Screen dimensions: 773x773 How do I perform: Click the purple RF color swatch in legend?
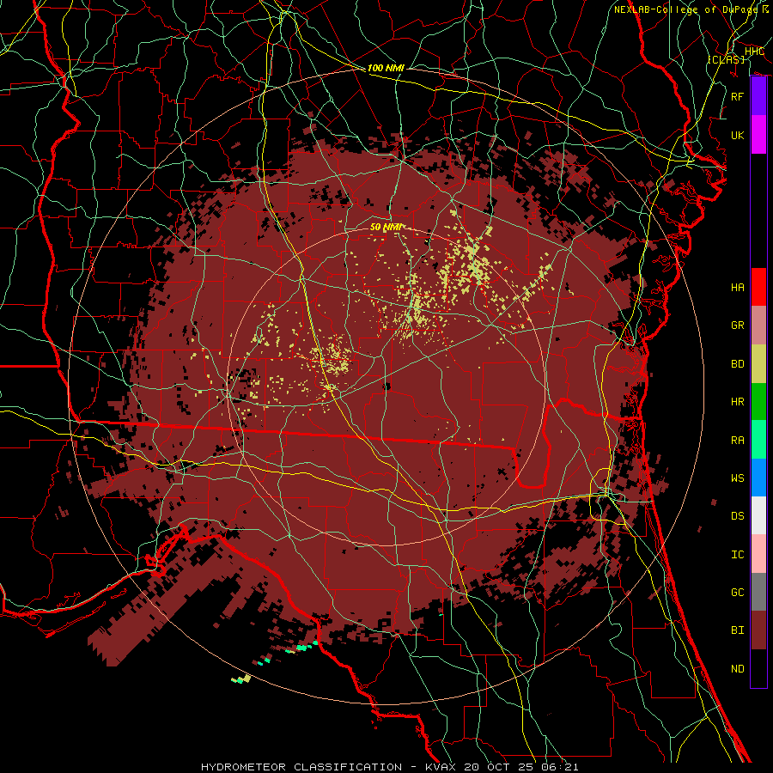point(758,96)
